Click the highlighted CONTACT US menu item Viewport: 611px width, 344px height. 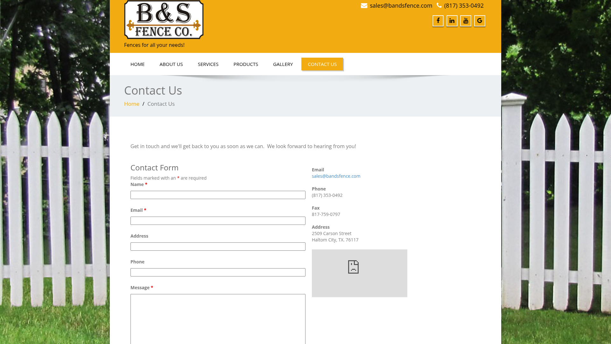(x=322, y=64)
